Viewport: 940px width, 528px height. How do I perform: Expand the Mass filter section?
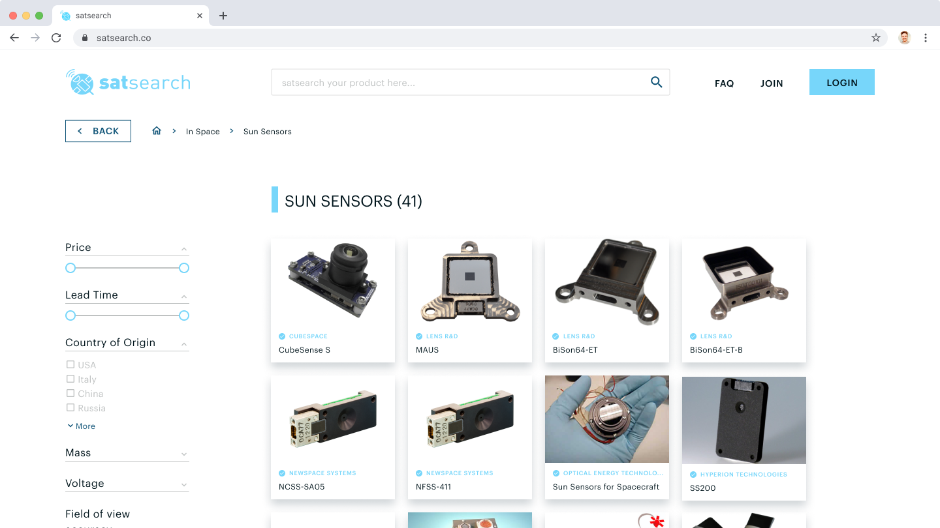tap(184, 454)
